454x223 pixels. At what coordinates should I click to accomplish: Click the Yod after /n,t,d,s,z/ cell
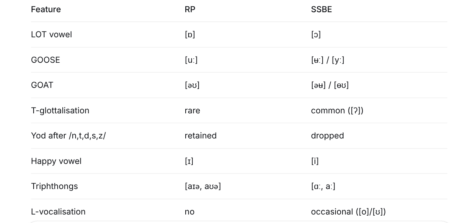[68, 135]
